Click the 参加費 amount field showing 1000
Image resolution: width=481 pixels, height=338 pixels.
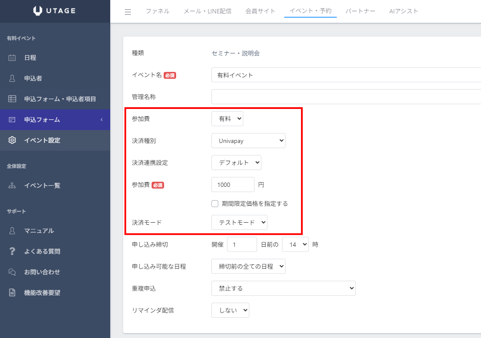click(x=233, y=185)
